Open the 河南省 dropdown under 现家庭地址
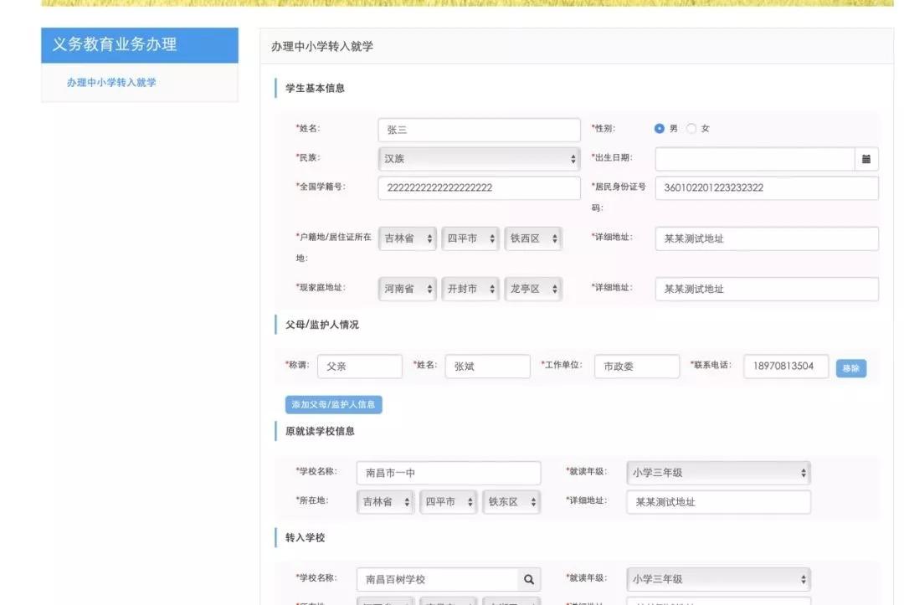The image size is (904, 605). click(x=407, y=288)
